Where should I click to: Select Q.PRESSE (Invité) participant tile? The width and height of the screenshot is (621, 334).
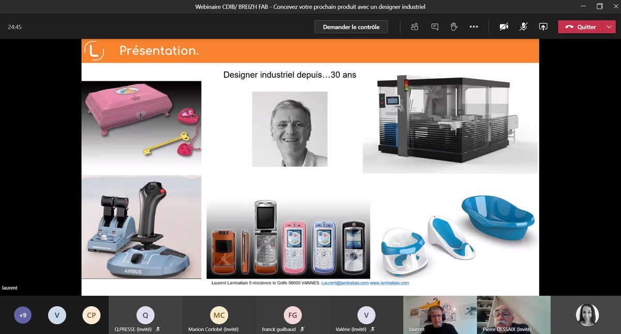click(145, 315)
